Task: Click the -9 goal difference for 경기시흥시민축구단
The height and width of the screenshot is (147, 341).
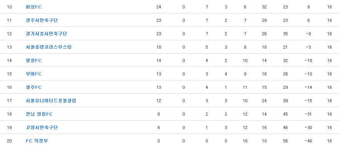Action: (x=308, y=34)
